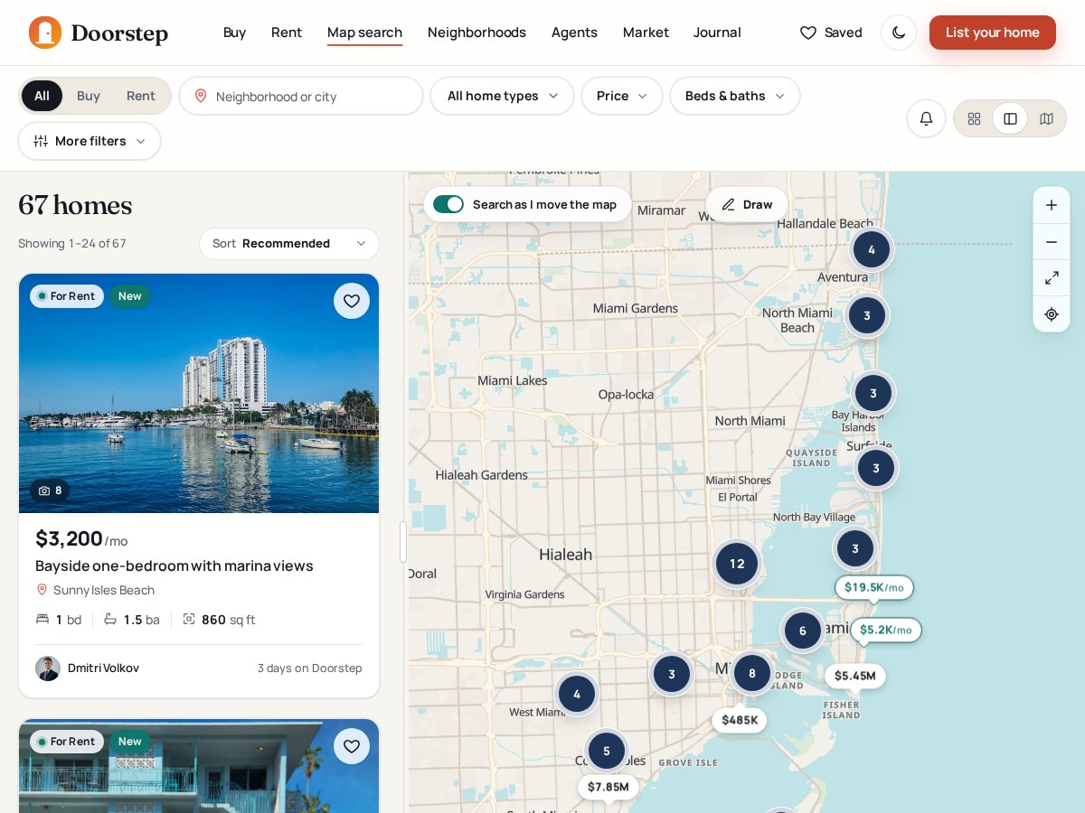Click the Sunny Isles Beach location text

104,590
